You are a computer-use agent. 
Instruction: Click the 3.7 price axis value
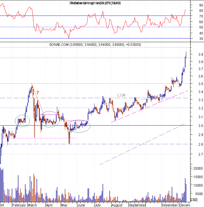[201, 69]
